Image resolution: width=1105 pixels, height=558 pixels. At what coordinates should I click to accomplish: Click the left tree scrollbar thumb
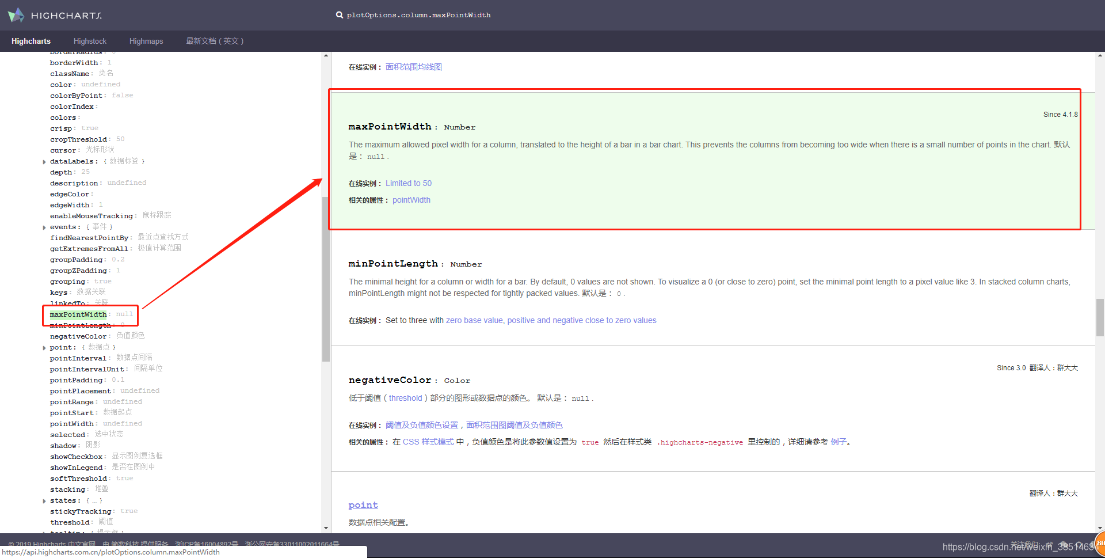click(326, 279)
